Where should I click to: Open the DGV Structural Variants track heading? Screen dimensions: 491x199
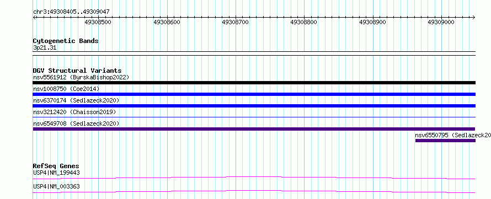(x=77, y=71)
